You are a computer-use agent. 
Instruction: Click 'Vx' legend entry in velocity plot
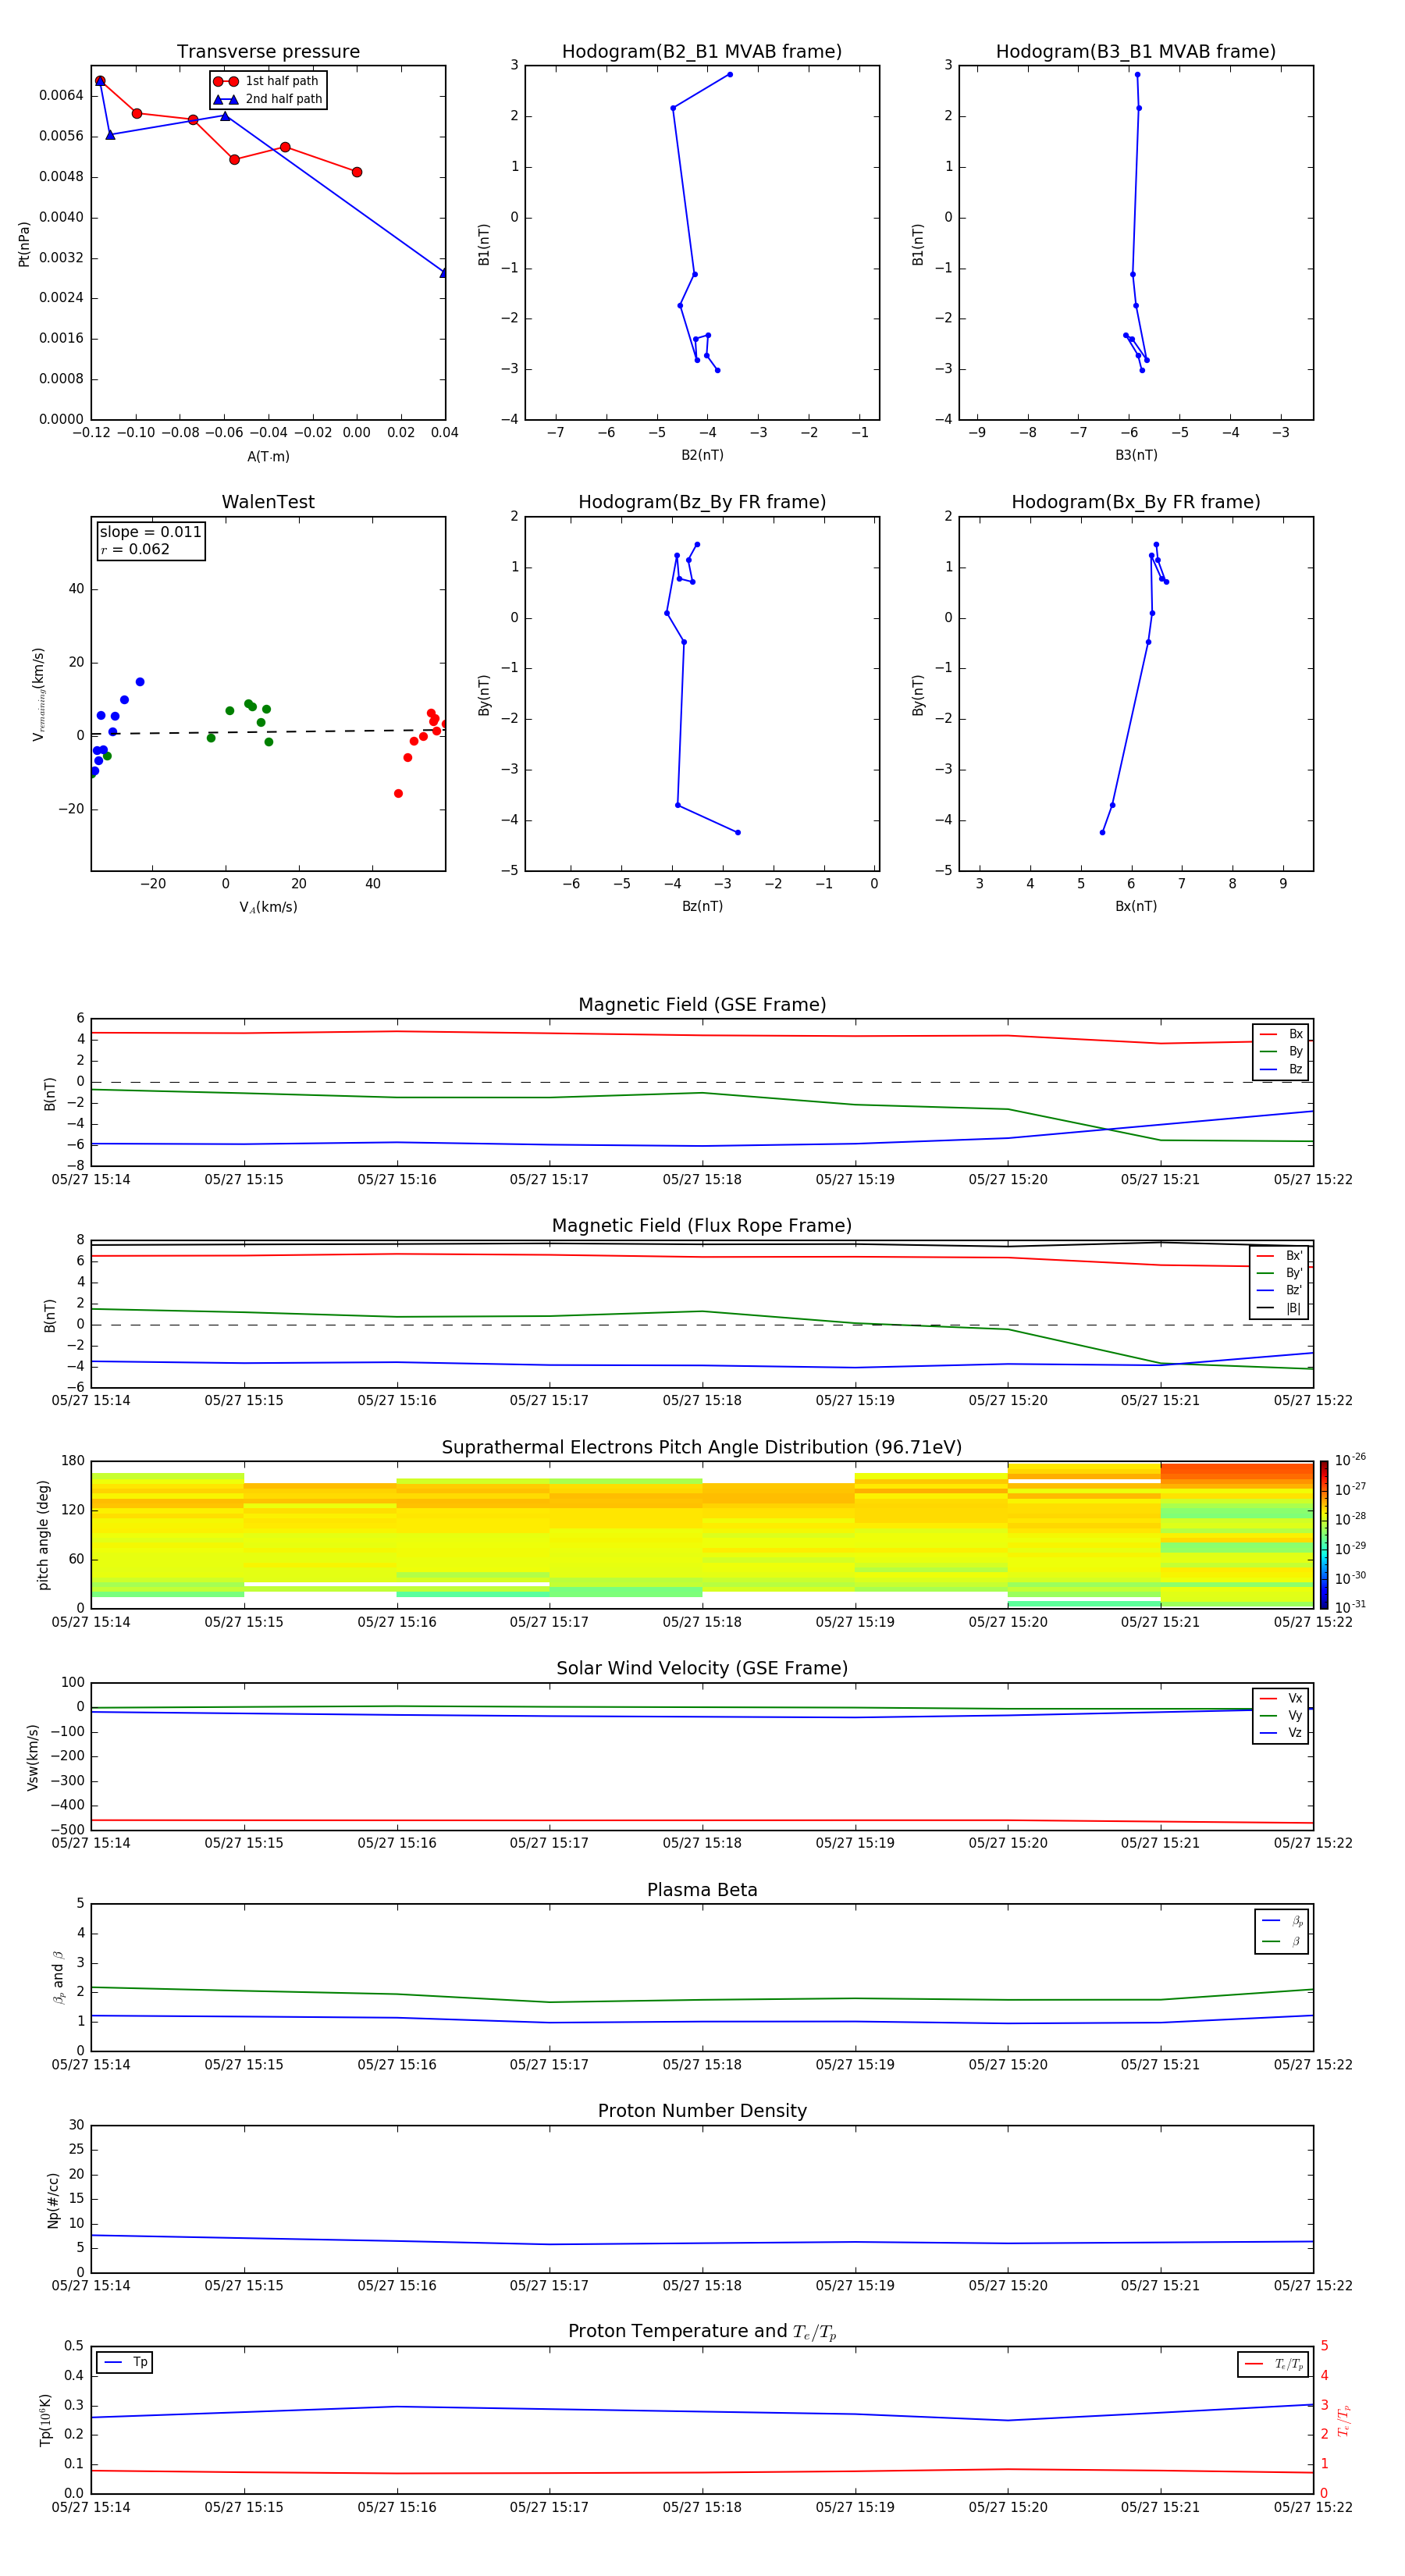tap(1281, 1698)
